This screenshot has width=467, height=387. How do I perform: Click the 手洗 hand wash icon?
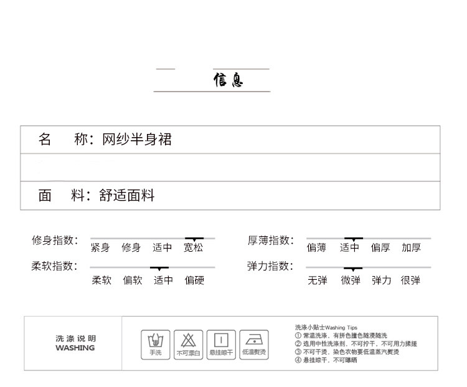pos(155,344)
